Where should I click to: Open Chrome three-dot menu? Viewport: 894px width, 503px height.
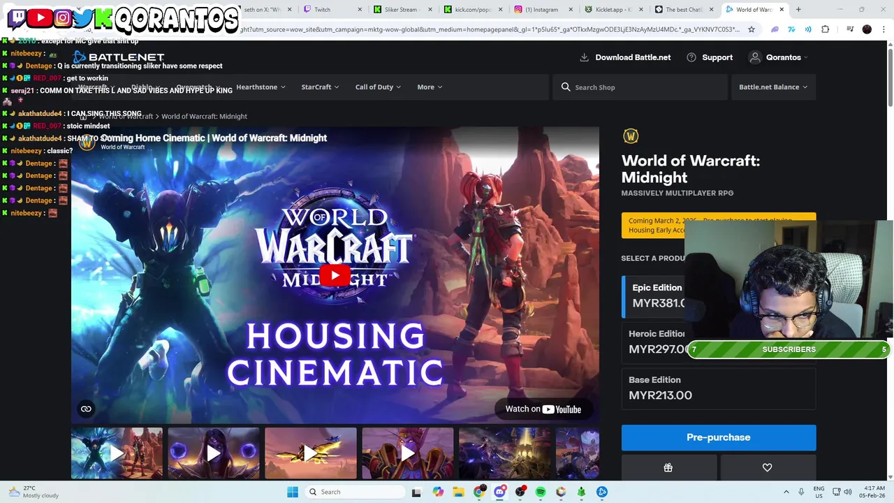pos(883,29)
